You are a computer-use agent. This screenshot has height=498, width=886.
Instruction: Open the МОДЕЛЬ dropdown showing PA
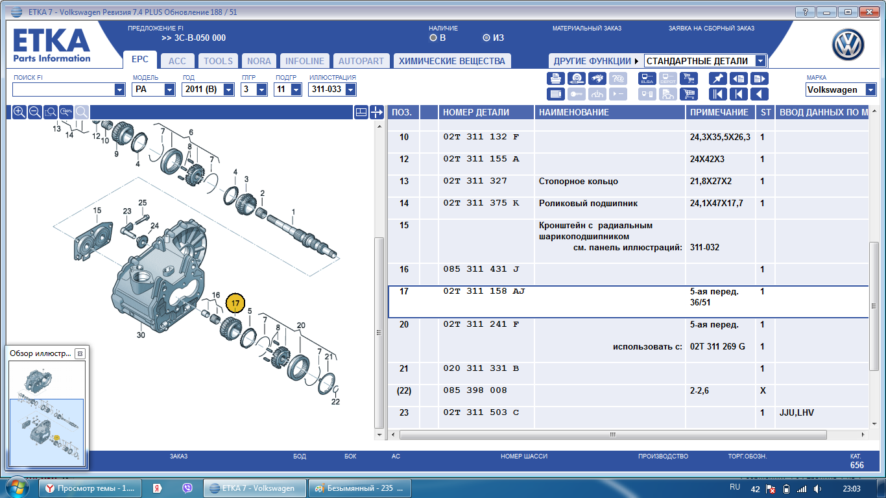[170, 89]
